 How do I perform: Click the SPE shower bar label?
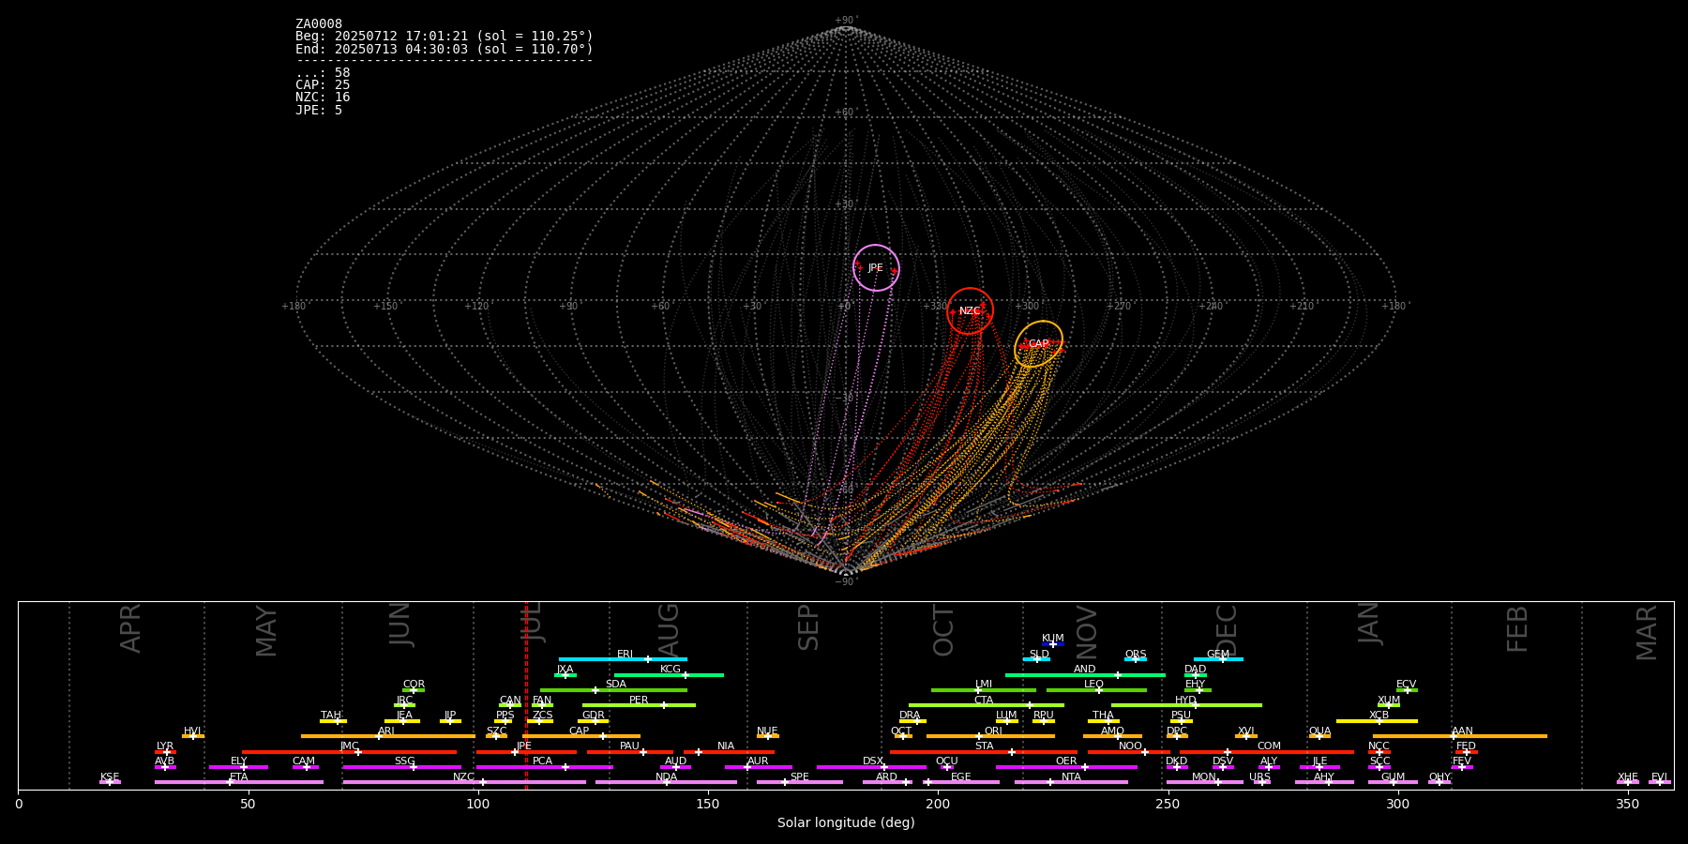tap(800, 777)
